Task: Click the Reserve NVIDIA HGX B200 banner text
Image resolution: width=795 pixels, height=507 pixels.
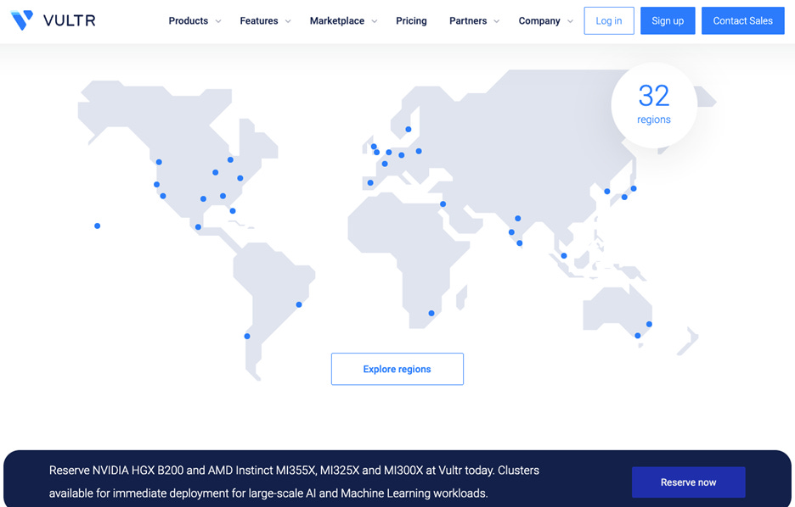Action: [294, 482]
